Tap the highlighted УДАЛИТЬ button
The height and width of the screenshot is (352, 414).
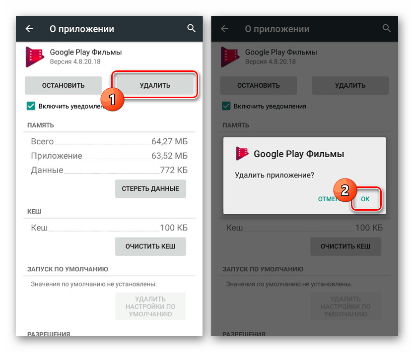click(155, 85)
